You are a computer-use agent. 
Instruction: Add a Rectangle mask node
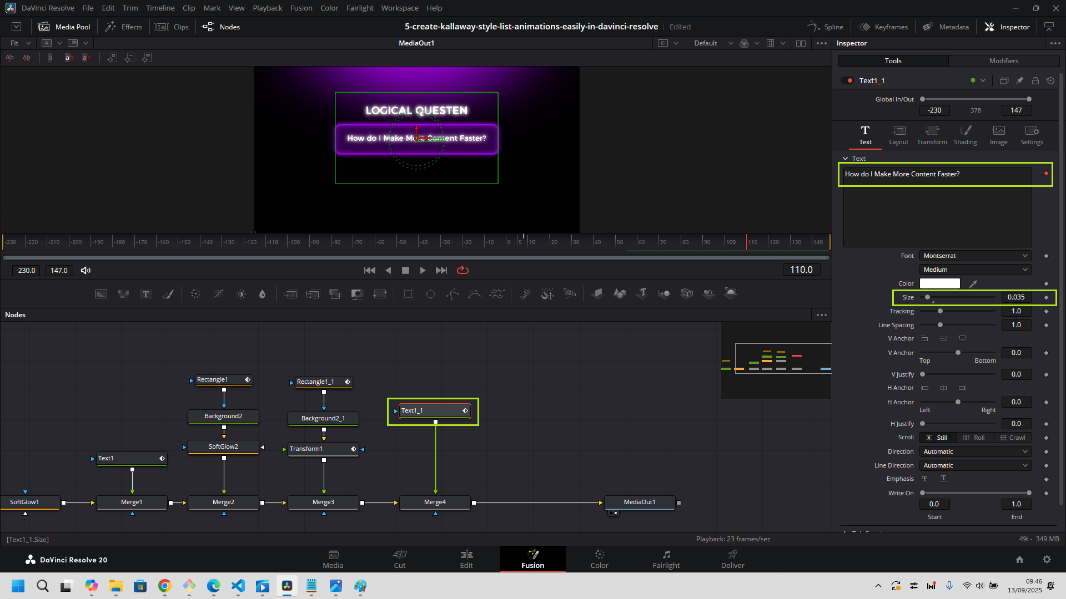click(x=408, y=294)
